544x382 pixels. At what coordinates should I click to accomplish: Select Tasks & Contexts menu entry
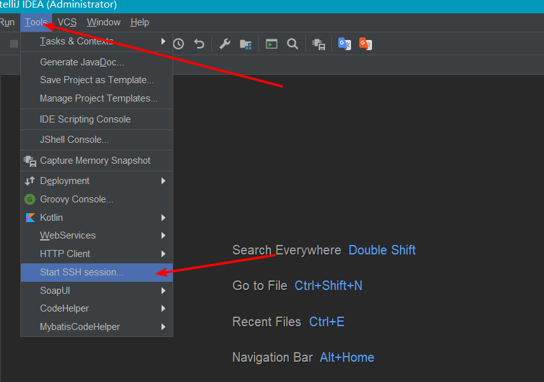coord(96,41)
